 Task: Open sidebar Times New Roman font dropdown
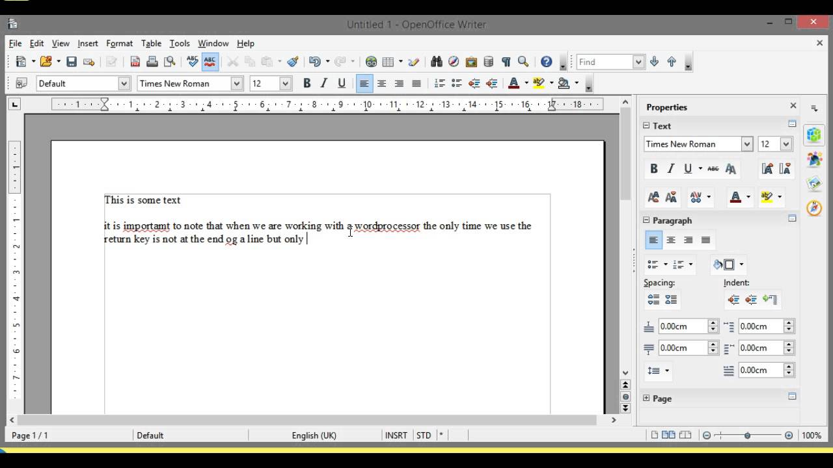747,144
